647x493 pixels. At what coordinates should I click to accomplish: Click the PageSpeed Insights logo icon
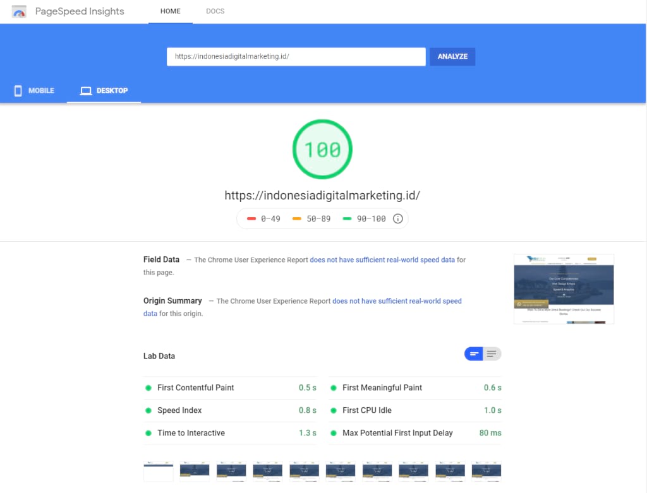pos(20,11)
